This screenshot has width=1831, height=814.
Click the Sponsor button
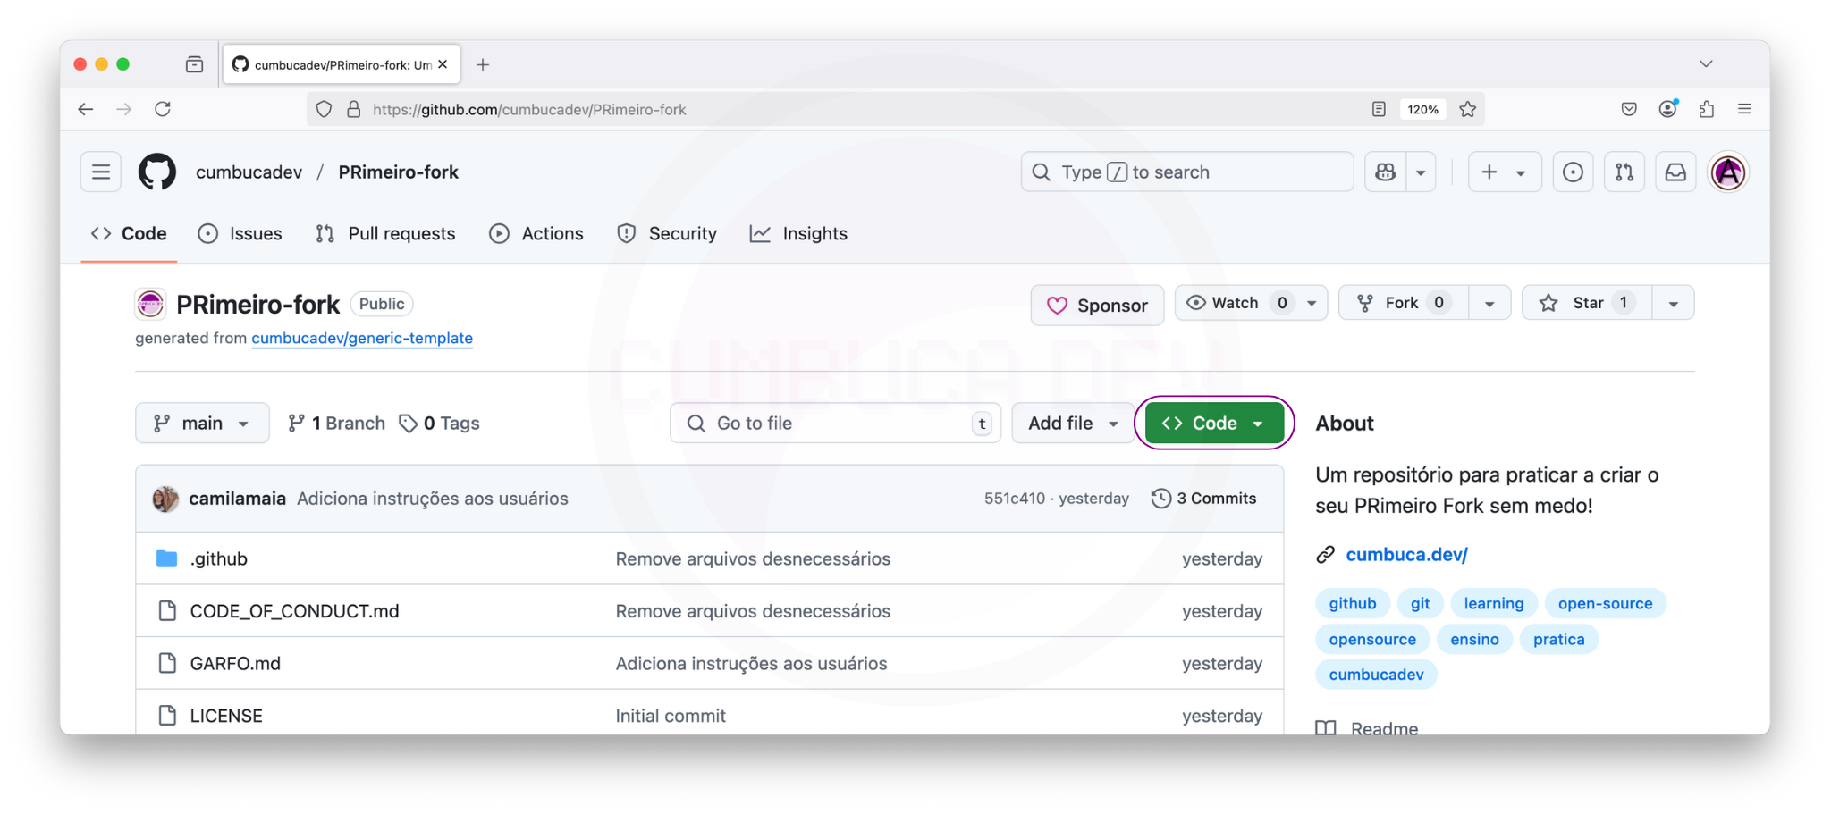coord(1097,305)
